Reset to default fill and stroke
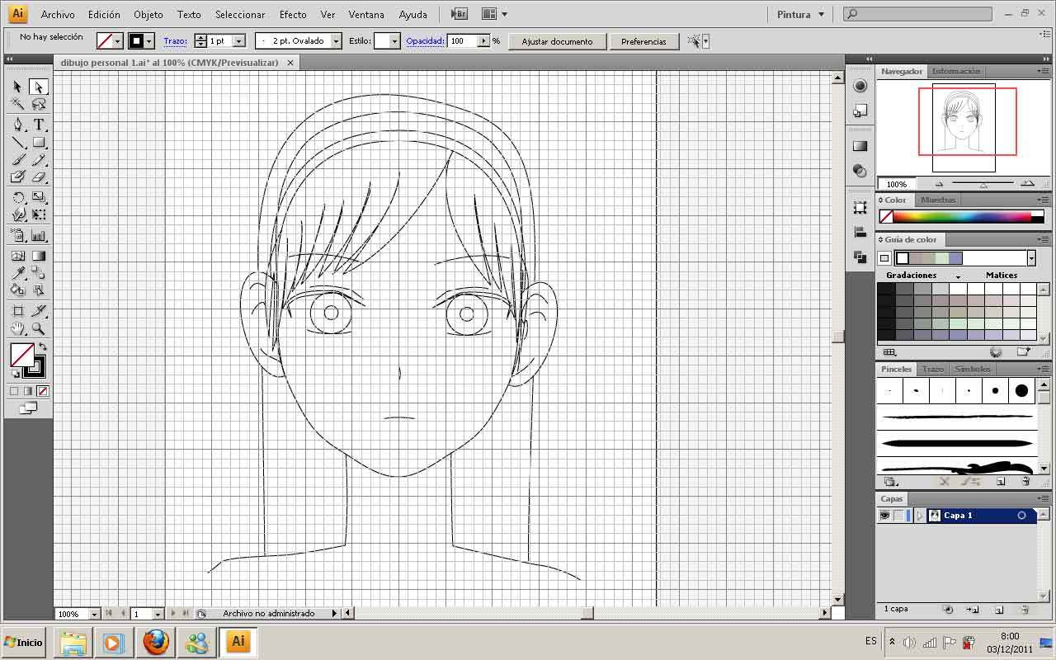 (x=15, y=374)
